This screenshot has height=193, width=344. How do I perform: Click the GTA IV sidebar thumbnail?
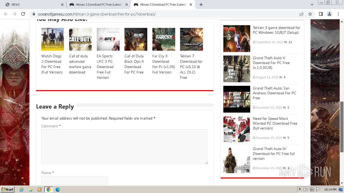tap(237, 160)
